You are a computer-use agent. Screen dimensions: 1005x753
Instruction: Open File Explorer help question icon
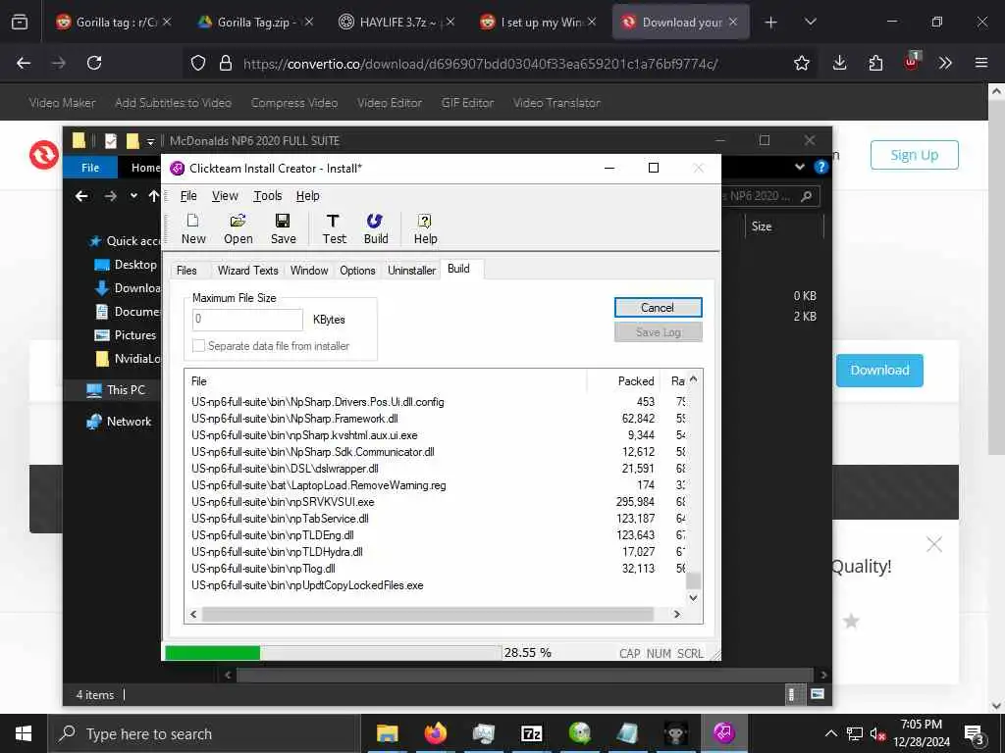click(x=821, y=167)
